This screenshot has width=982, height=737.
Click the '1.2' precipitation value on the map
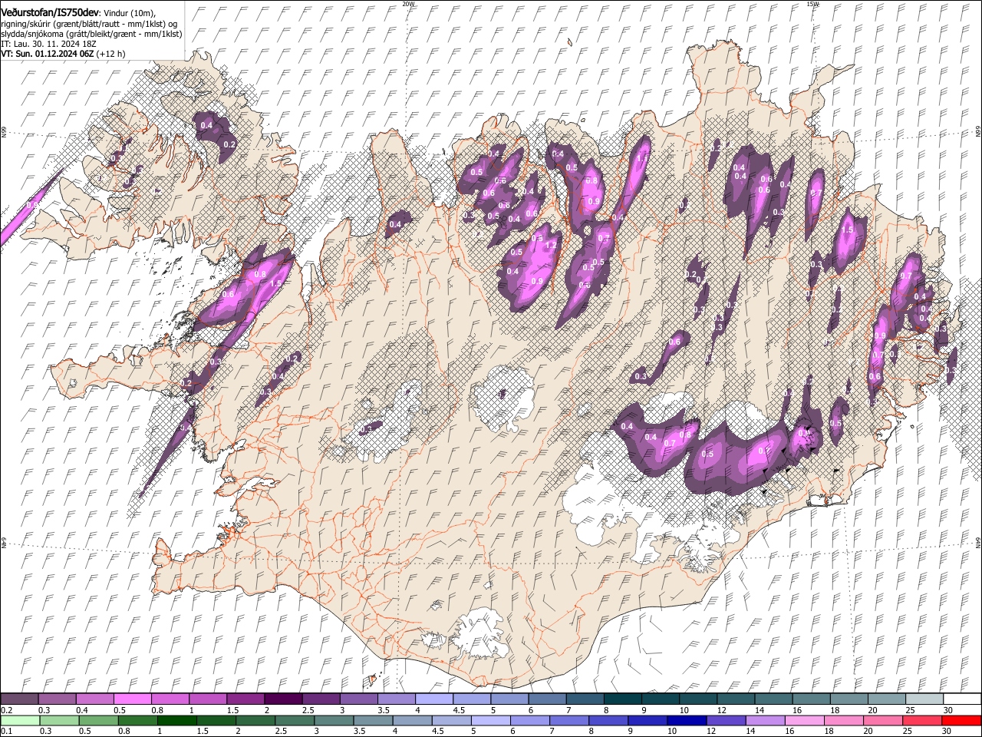[x=550, y=244]
